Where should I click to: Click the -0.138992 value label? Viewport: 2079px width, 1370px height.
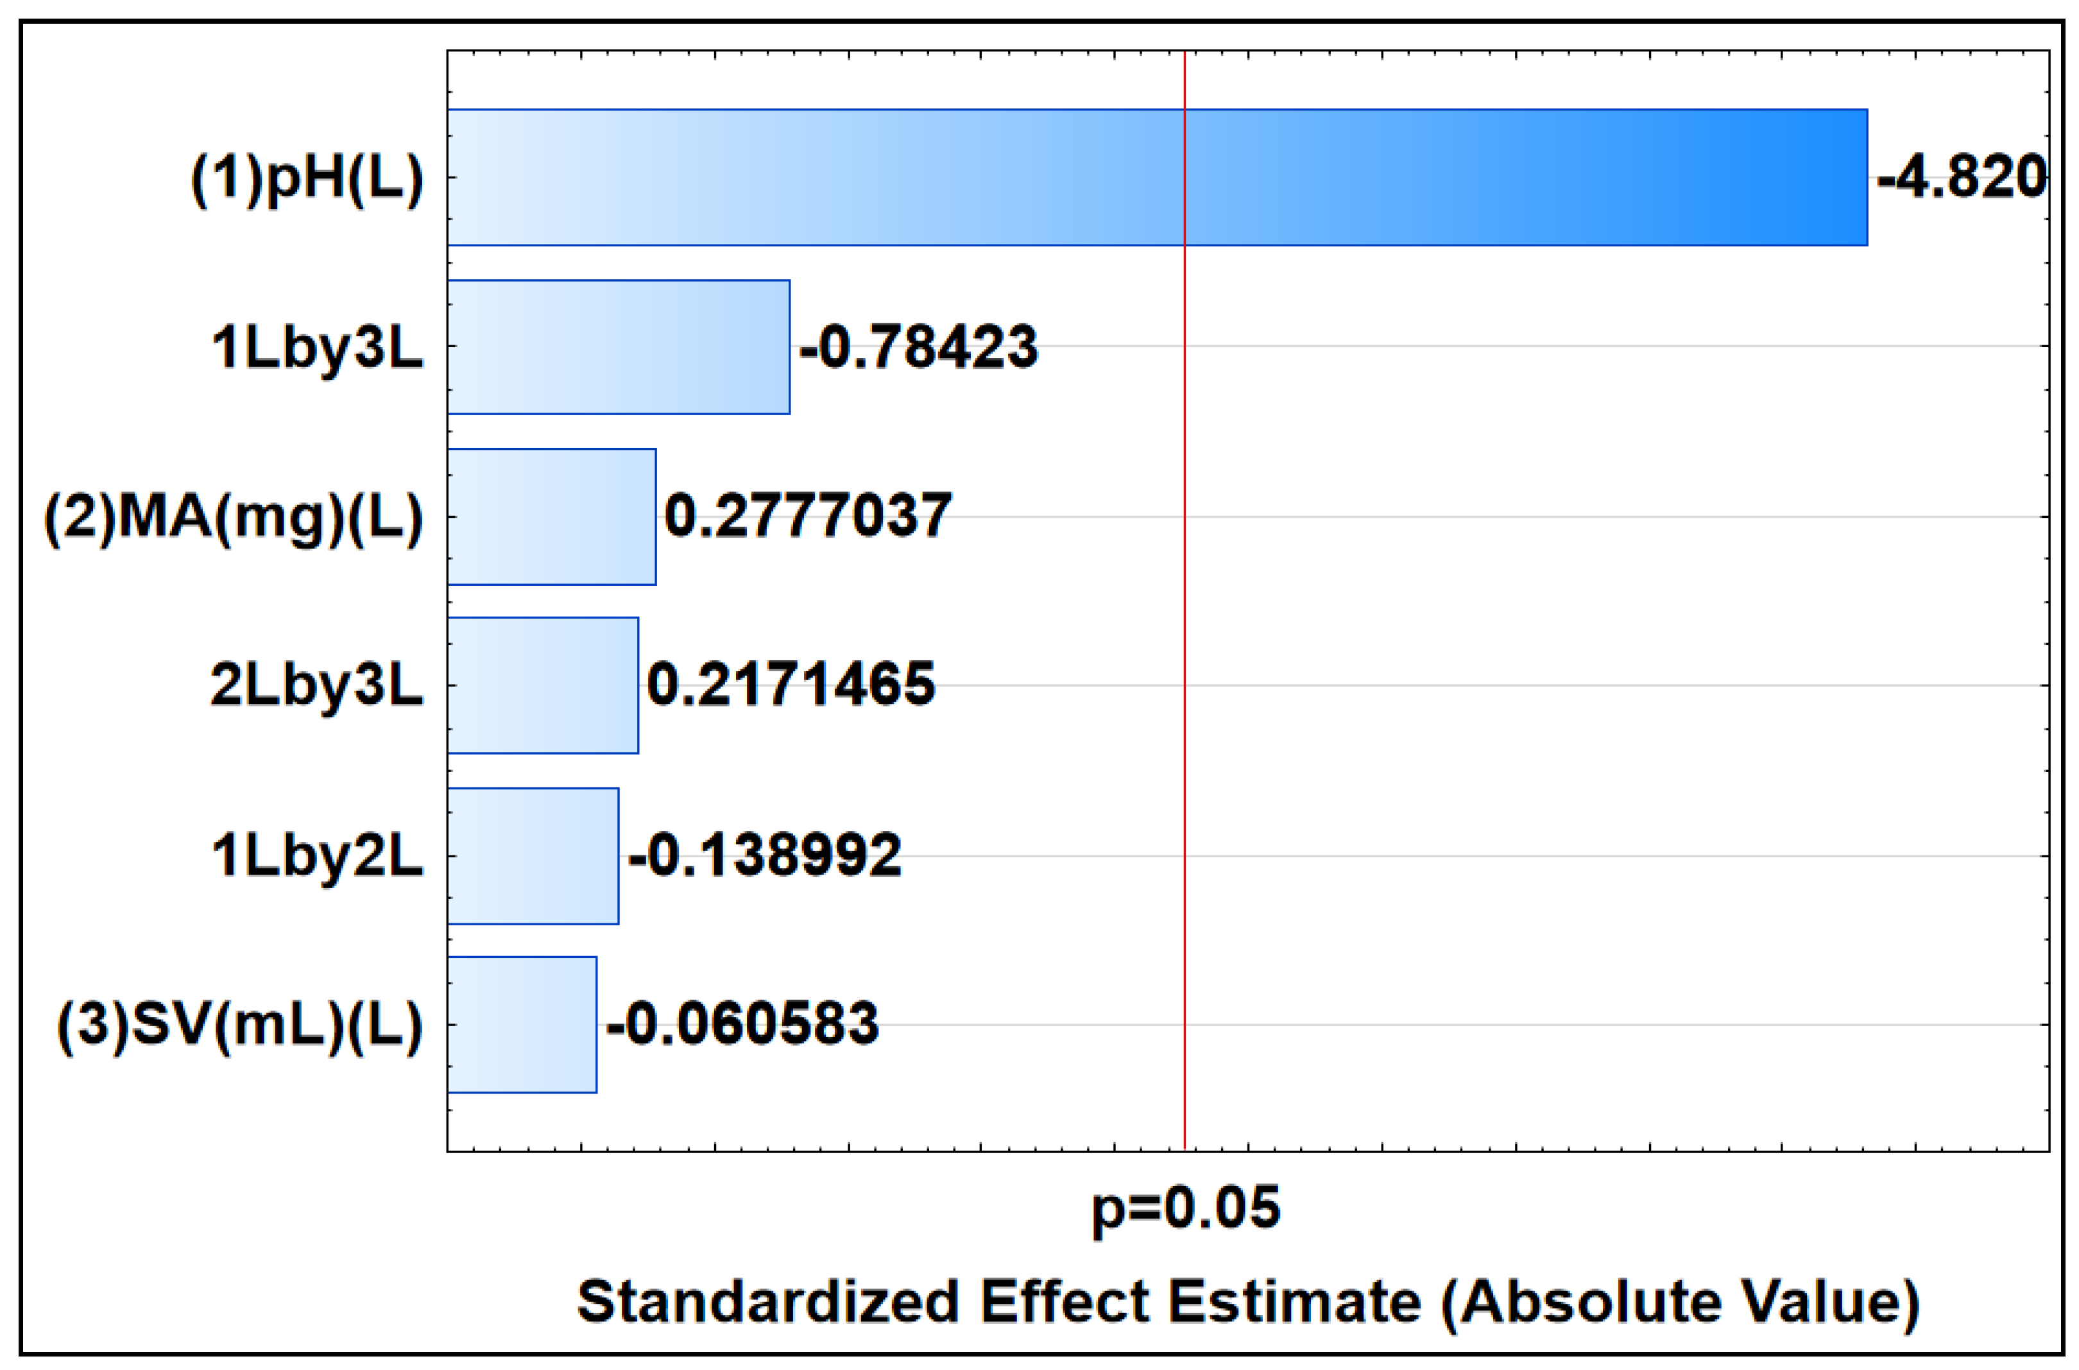764,855
